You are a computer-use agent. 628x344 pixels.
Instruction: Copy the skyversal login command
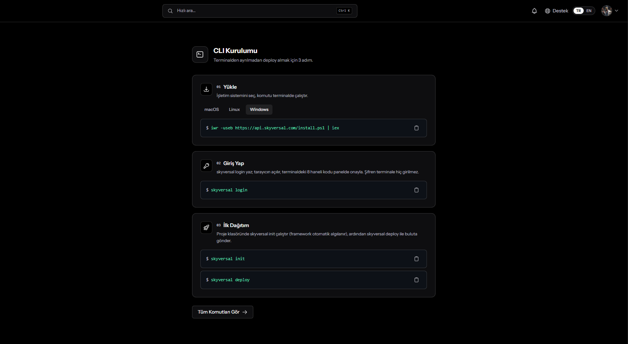coord(416,190)
